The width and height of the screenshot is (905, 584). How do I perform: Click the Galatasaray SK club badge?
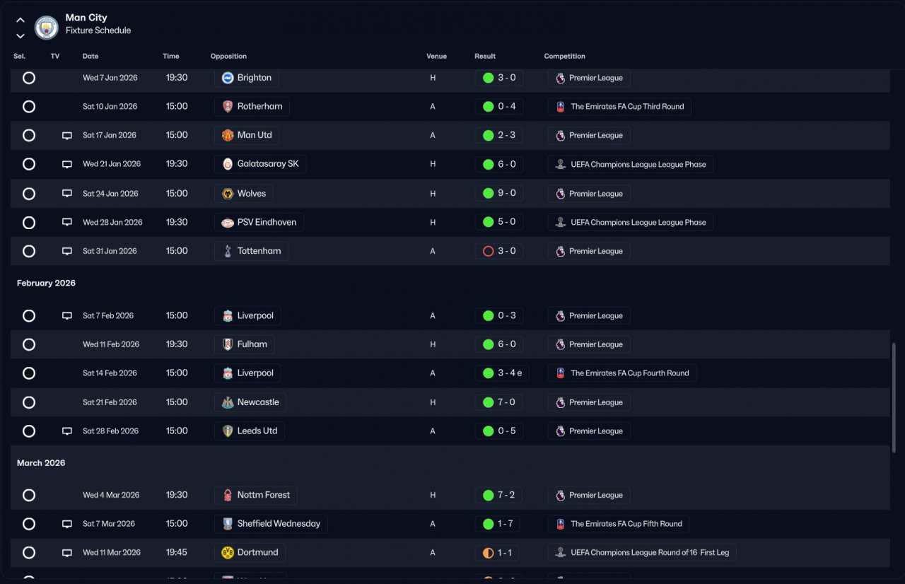pyautogui.click(x=228, y=164)
